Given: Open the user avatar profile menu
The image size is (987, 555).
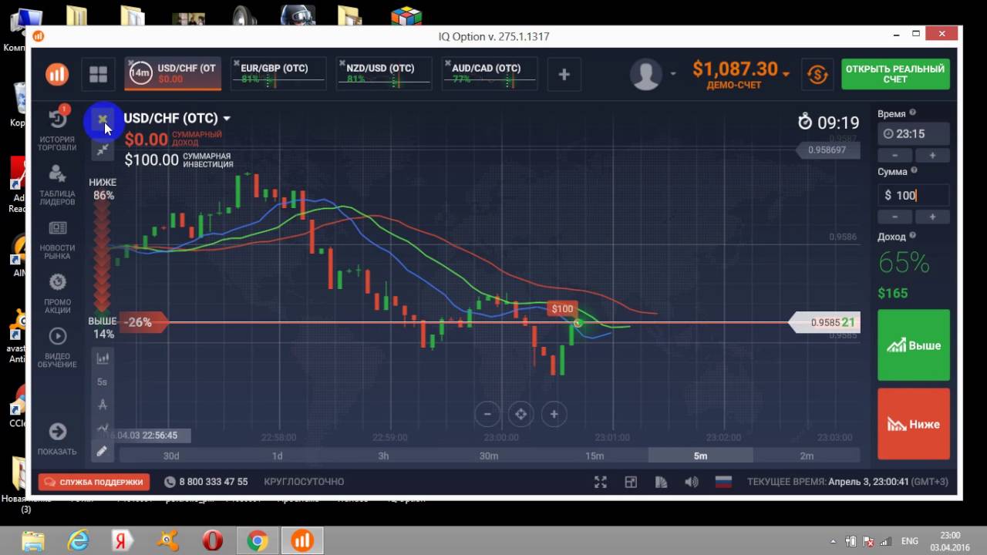Looking at the screenshot, I should (x=646, y=74).
